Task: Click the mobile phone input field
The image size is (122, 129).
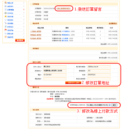Action: (99, 75)
